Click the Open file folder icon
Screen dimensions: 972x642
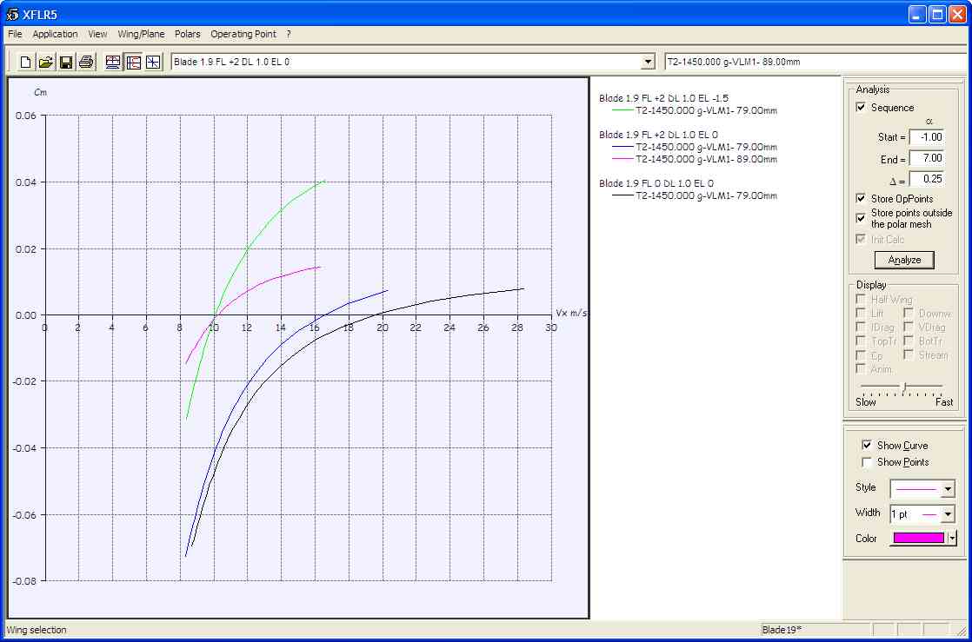[x=45, y=62]
